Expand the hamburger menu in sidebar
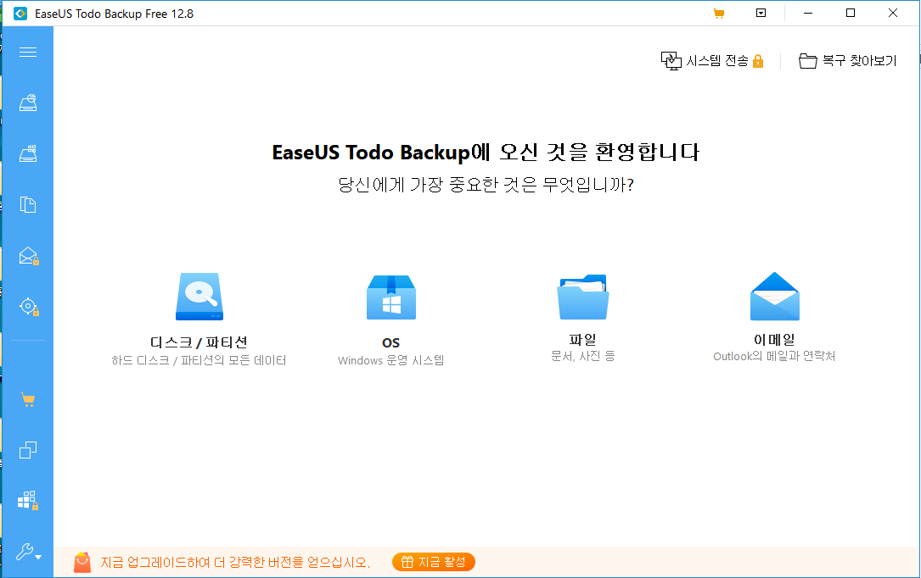The height and width of the screenshot is (578, 921). (28, 53)
